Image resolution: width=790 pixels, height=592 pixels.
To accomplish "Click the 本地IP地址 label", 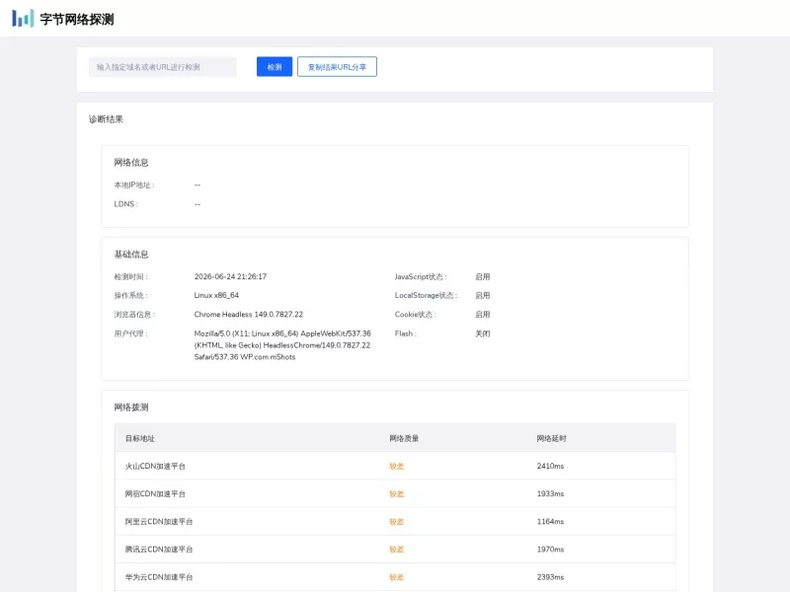I will 134,185.
